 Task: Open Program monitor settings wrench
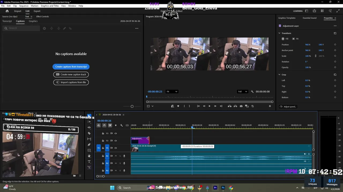[252, 91]
